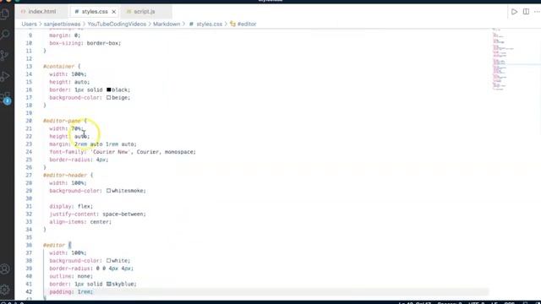Open the Run and Debug view
541x304 pixels.
click(x=5, y=76)
